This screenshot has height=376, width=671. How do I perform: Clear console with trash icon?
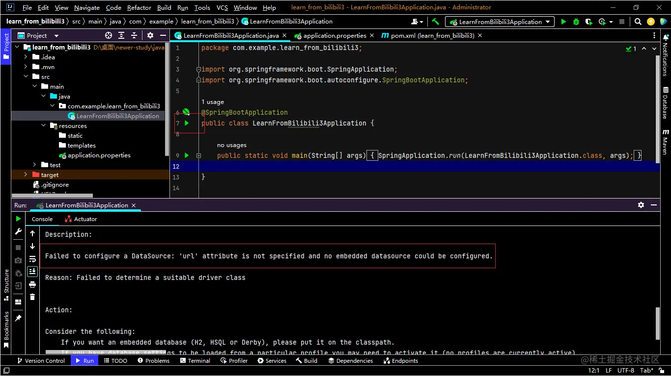click(32, 297)
